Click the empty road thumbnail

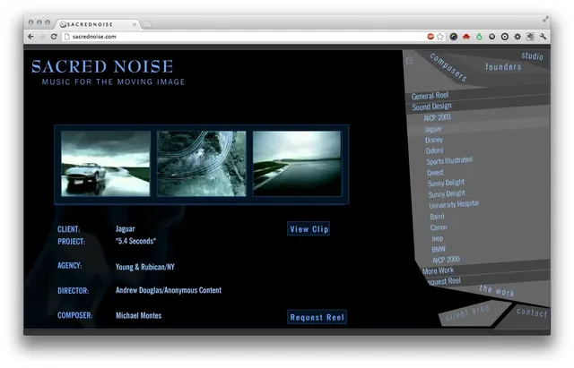pos(297,164)
